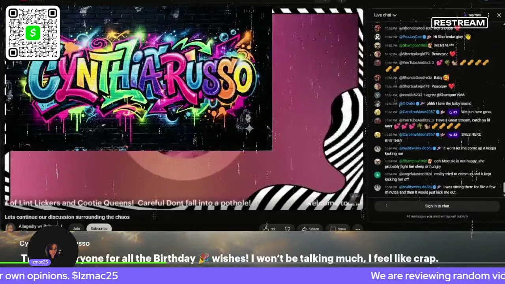Click the Sign in to chat button
The height and width of the screenshot is (284, 505).
[x=437, y=206]
